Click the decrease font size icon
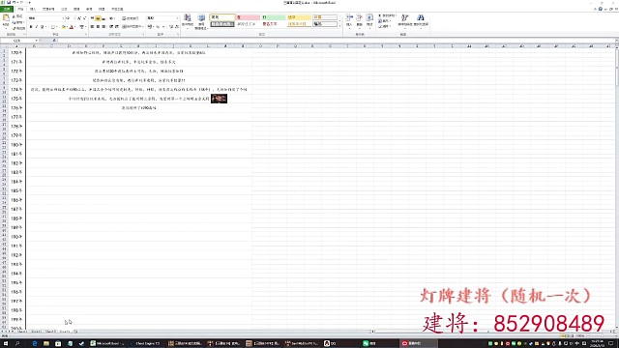619x348 pixels. [84, 18]
